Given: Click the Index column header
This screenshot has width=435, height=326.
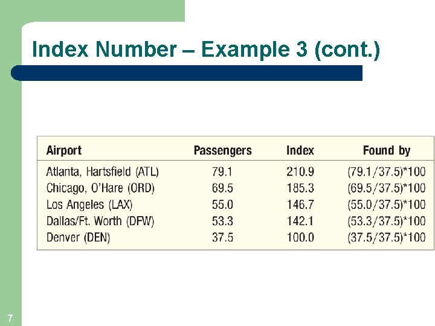Looking at the screenshot, I should coord(300,150).
